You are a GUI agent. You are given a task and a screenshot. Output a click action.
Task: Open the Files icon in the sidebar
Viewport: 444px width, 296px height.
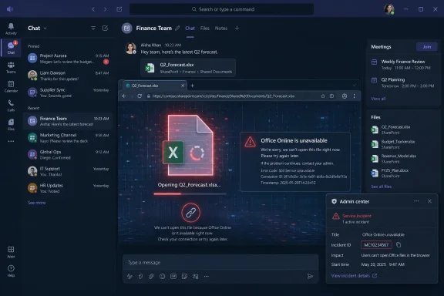click(11, 124)
